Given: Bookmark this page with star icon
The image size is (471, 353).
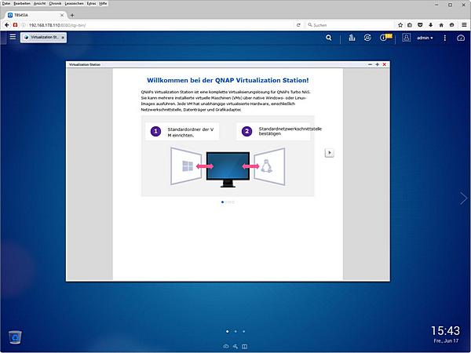Looking at the screenshot, I should pos(400,25).
